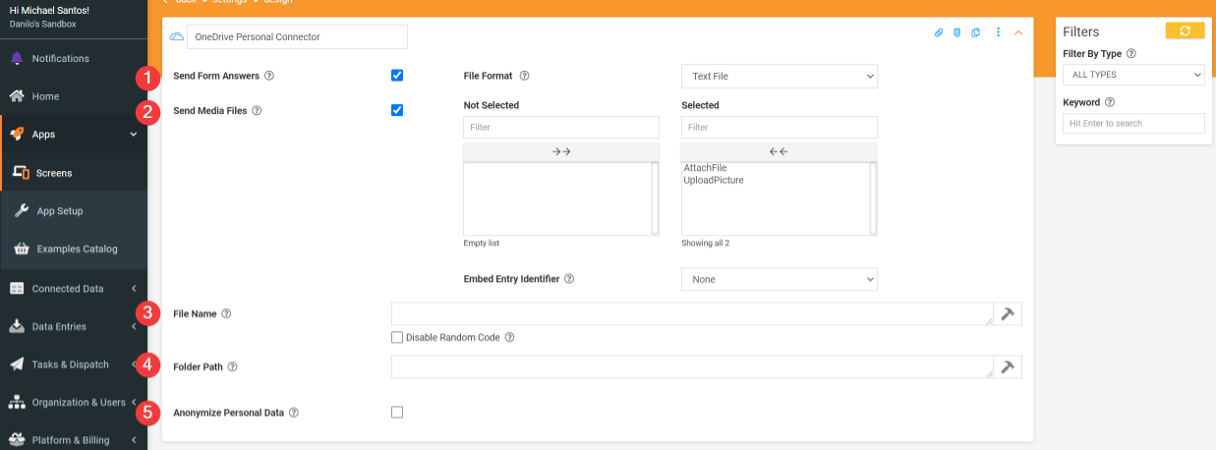Click the connector name input field

[x=297, y=36]
